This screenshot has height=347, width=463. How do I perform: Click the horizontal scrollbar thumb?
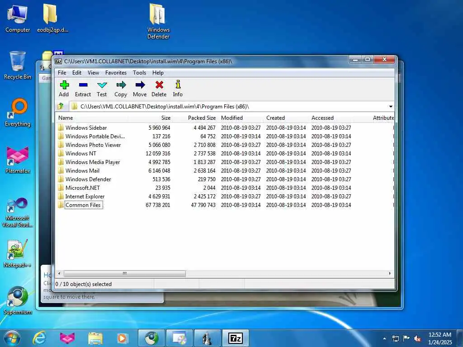click(125, 273)
